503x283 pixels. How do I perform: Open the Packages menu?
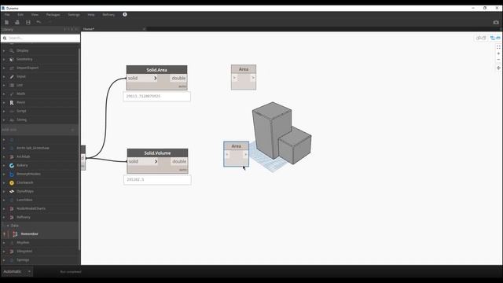coord(53,15)
